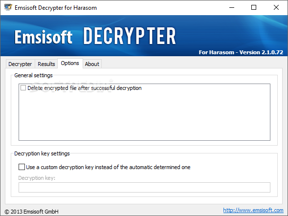The width and height of the screenshot is (288, 216).
Task: Click the Emsisoft Decrypter title bar icon
Action: 8,7
